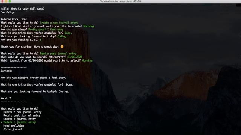Click the green date '03/06/2020'

point(75,57)
